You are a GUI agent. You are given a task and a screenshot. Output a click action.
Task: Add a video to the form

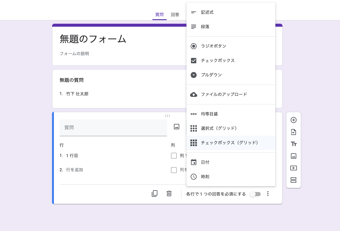(x=294, y=168)
